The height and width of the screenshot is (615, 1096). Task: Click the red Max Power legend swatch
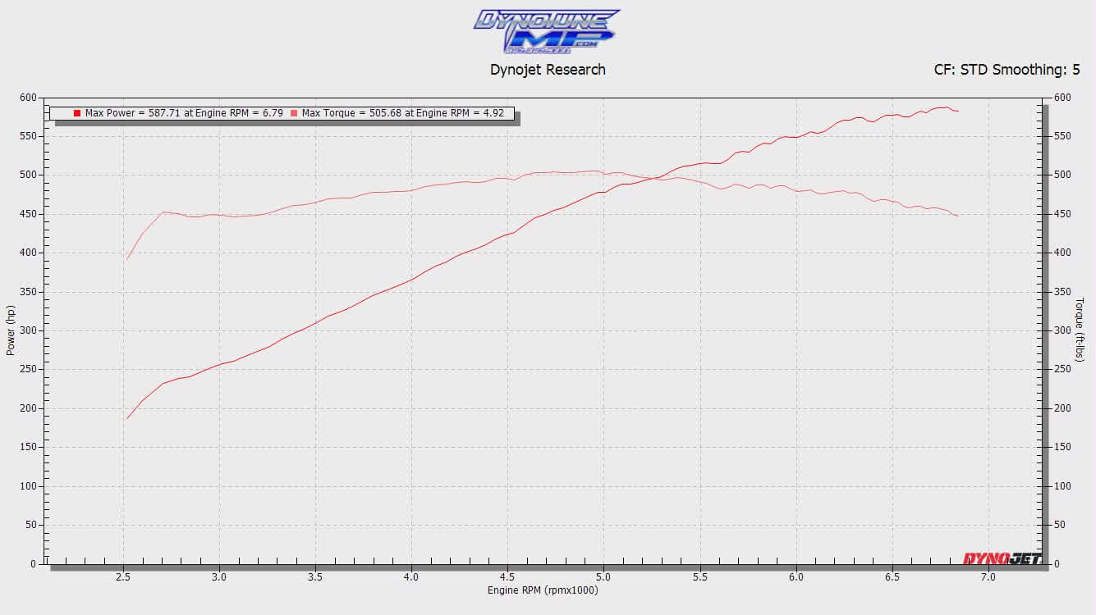click(x=77, y=113)
